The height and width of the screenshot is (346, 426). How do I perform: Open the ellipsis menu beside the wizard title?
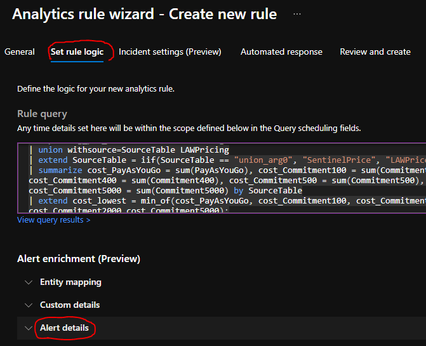pos(297,14)
